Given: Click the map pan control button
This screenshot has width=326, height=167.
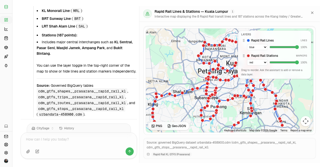Looking at the screenshot, I should pos(306,121).
